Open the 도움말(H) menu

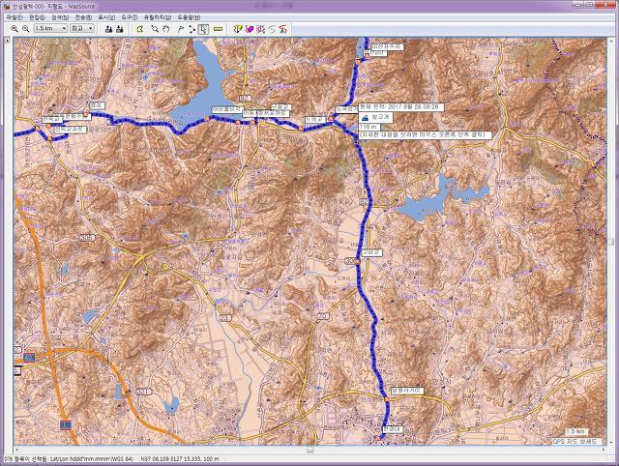point(189,17)
